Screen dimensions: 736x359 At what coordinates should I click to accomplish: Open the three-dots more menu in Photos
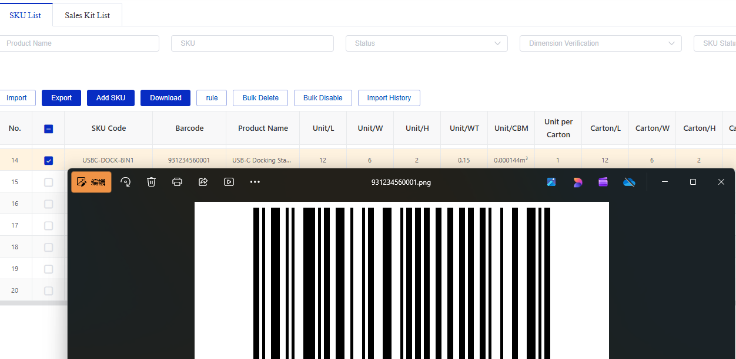[x=255, y=182]
